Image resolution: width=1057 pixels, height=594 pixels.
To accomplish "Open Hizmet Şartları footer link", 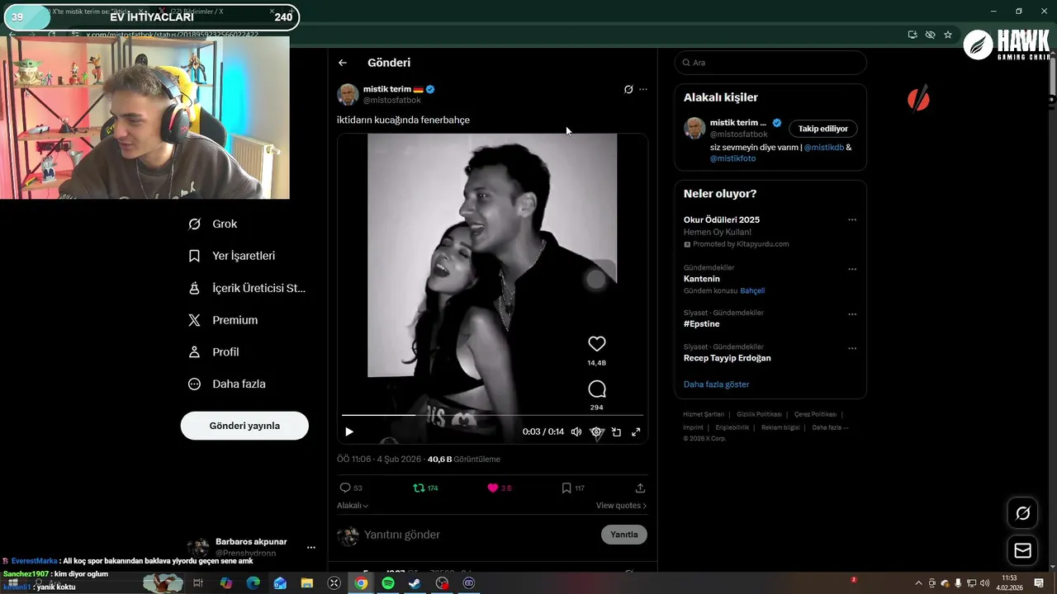I will click(x=704, y=414).
